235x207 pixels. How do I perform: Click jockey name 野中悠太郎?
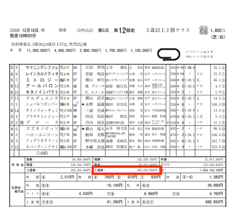[x=95, y=141]
